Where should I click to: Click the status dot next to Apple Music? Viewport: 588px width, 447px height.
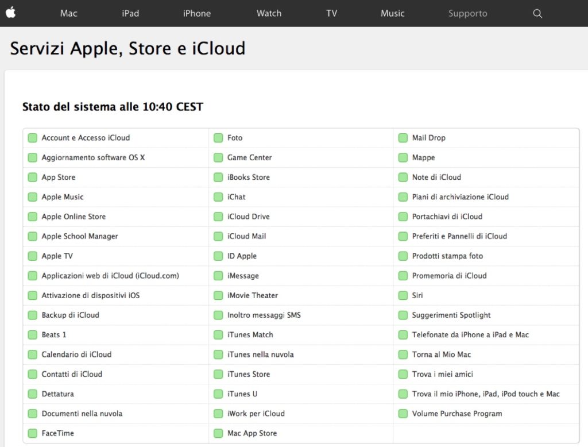pyautogui.click(x=32, y=196)
